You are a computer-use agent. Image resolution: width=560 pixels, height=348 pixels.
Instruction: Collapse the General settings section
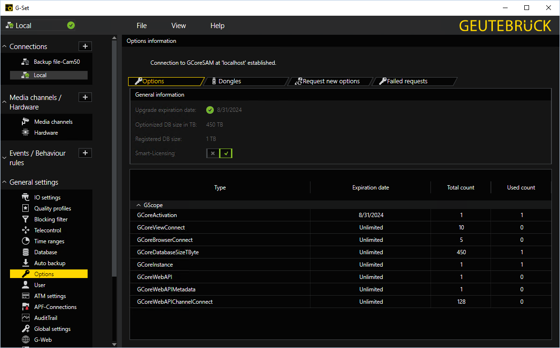pos(5,182)
